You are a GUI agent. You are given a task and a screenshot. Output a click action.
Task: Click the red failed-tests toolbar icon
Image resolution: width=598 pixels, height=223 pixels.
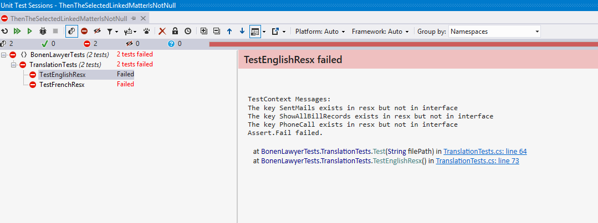pyautogui.click(x=84, y=32)
